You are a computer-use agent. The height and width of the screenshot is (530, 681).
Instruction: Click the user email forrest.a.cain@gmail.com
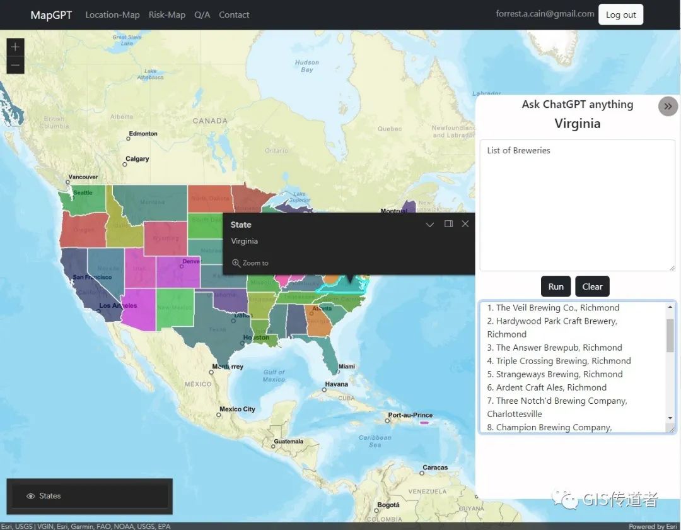pyautogui.click(x=545, y=13)
